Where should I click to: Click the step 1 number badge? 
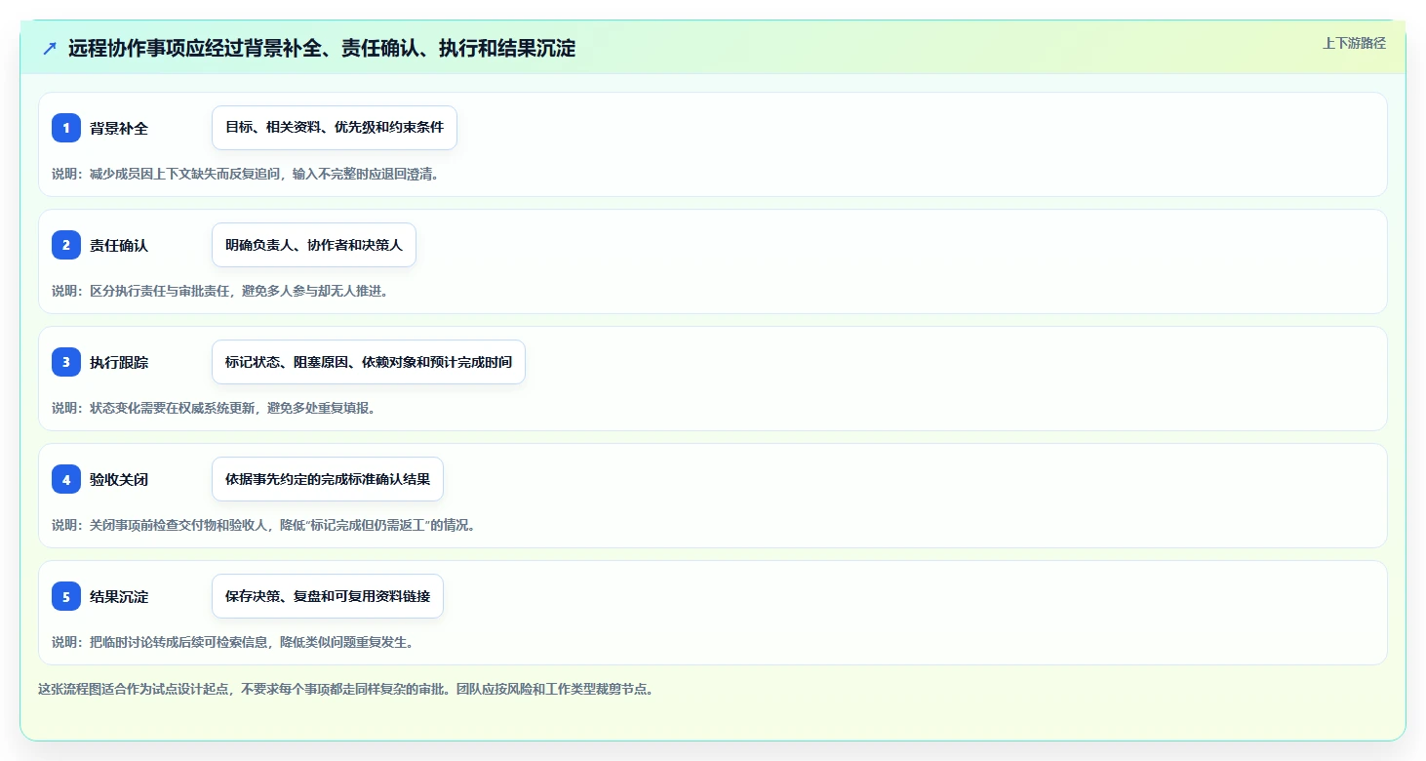click(66, 128)
